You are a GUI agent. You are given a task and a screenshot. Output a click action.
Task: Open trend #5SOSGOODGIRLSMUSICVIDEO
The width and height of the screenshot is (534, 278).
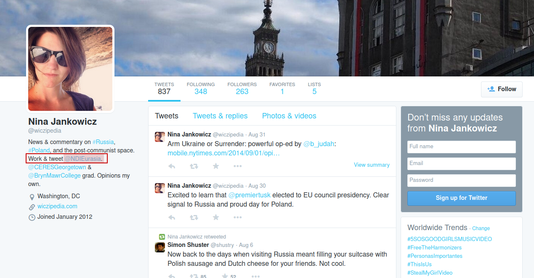tap(449, 239)
